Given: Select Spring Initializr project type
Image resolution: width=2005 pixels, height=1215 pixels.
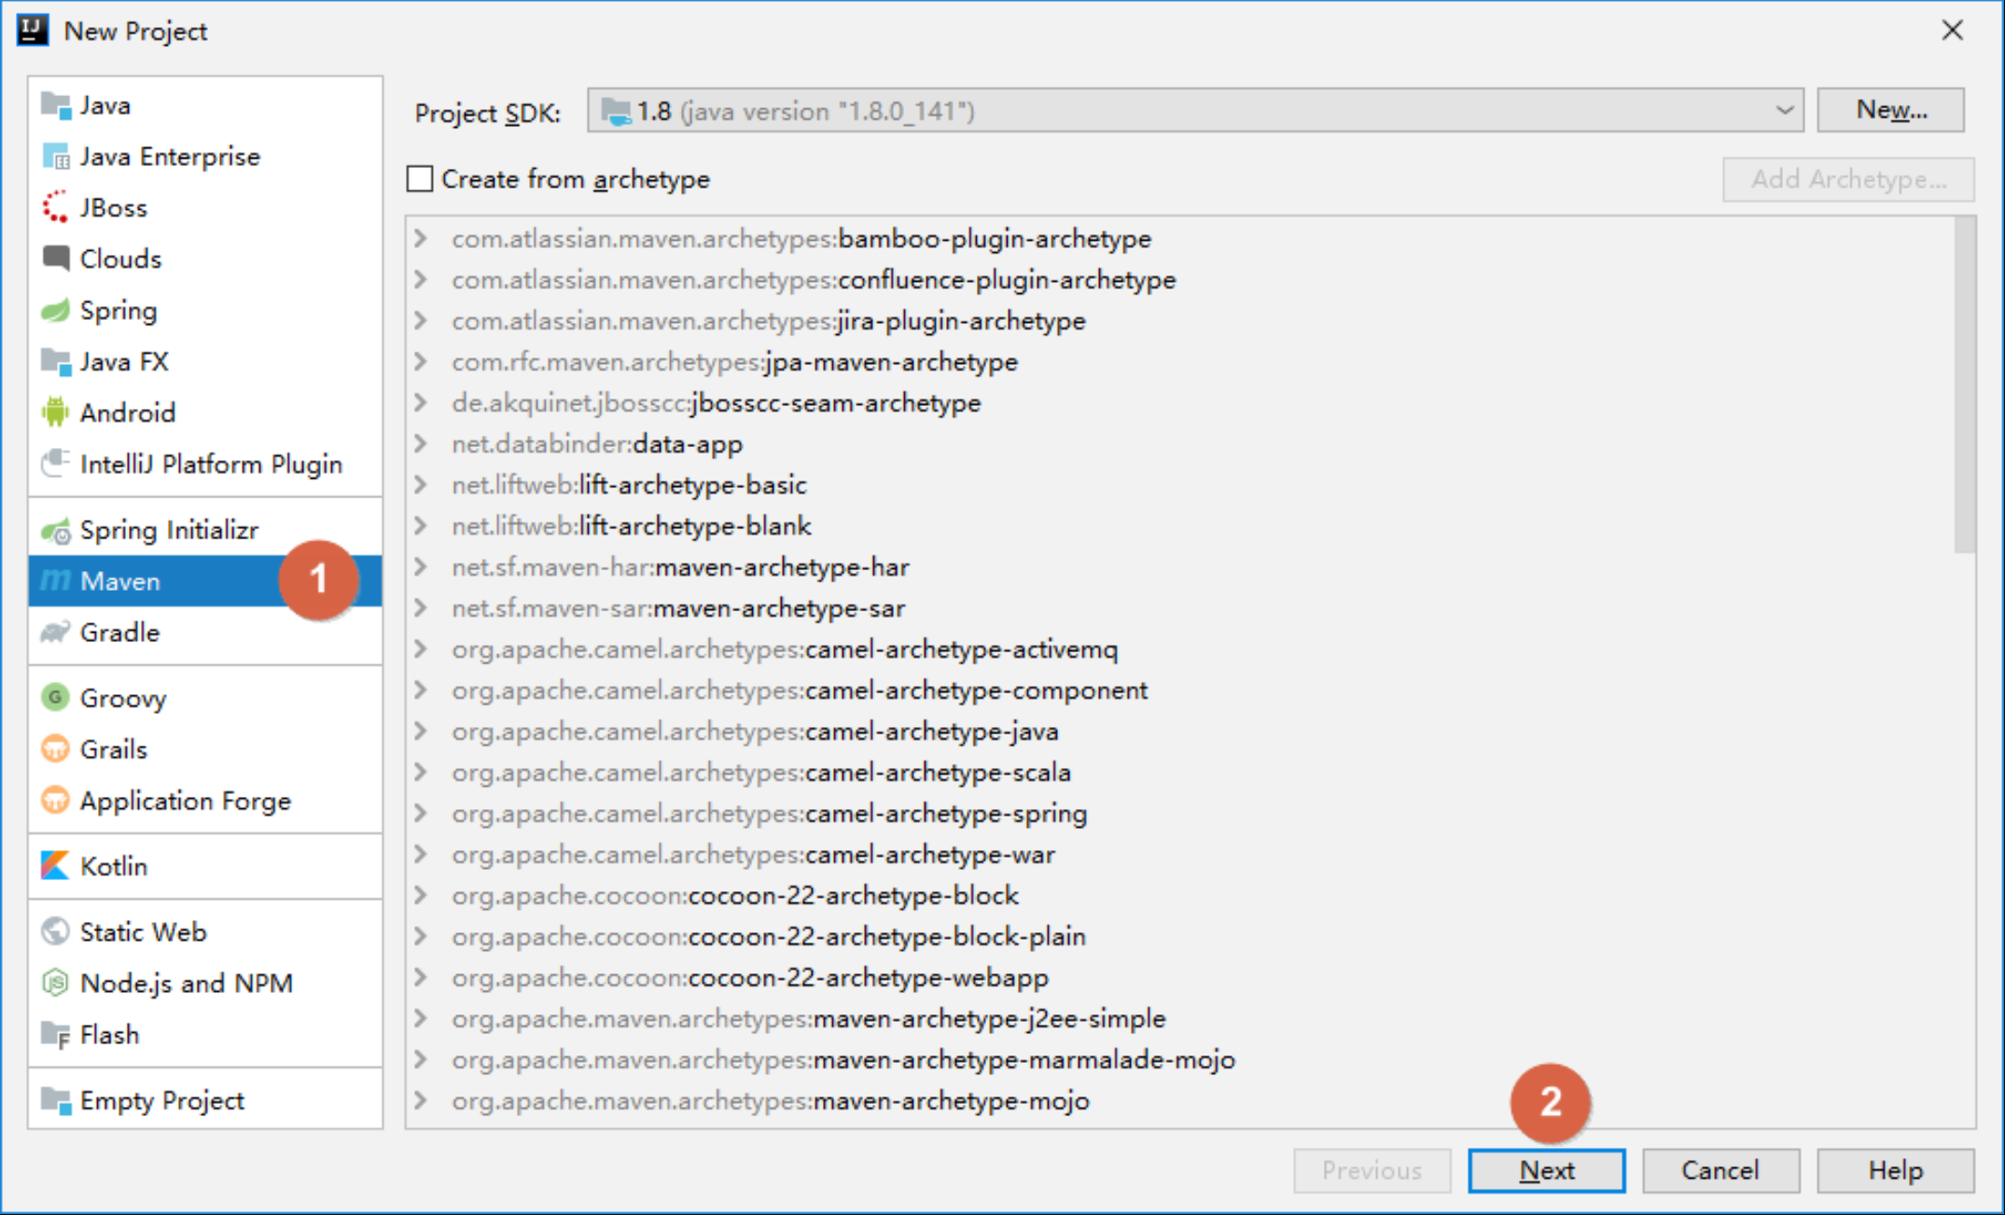Looking at the screenshot, I should pyautogui.click(x=168, y=530).
